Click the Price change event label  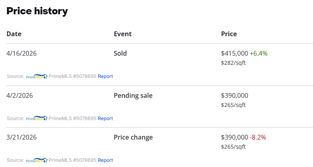click(133, 137)
